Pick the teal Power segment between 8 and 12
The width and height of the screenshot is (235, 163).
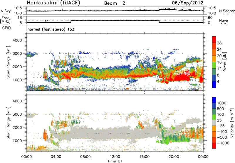(214, 72)
